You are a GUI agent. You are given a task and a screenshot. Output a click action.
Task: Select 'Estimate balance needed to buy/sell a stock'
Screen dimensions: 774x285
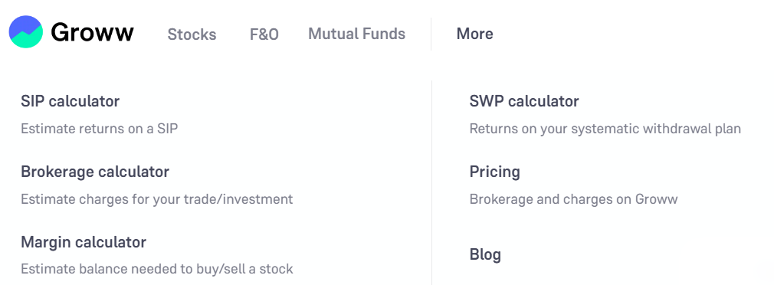[x=157, y=269]
